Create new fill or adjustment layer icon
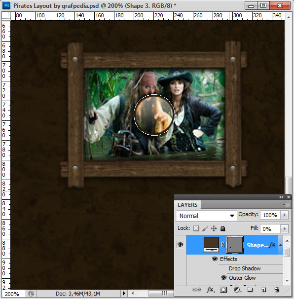 pyautogui.click(x=237, y=290)
